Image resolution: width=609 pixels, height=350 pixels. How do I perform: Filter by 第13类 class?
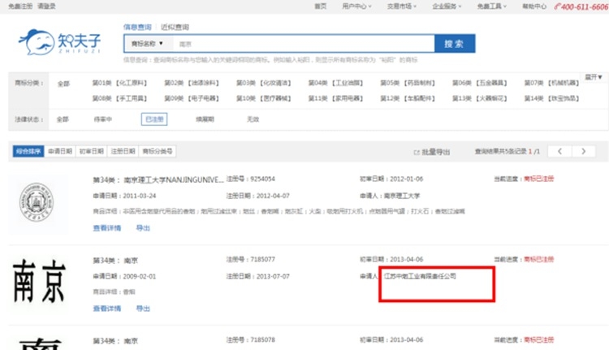tap(480, 99)
